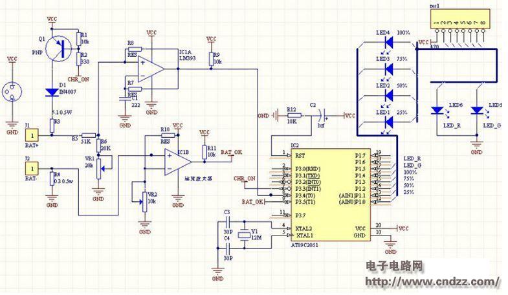
Task: Click the J2 BAT- terminal box
Action: pyautogui.click(x=32, y=169)
